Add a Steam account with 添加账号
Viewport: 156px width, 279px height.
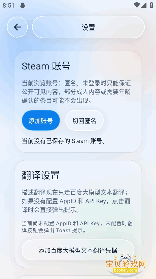tap(41, 120)
